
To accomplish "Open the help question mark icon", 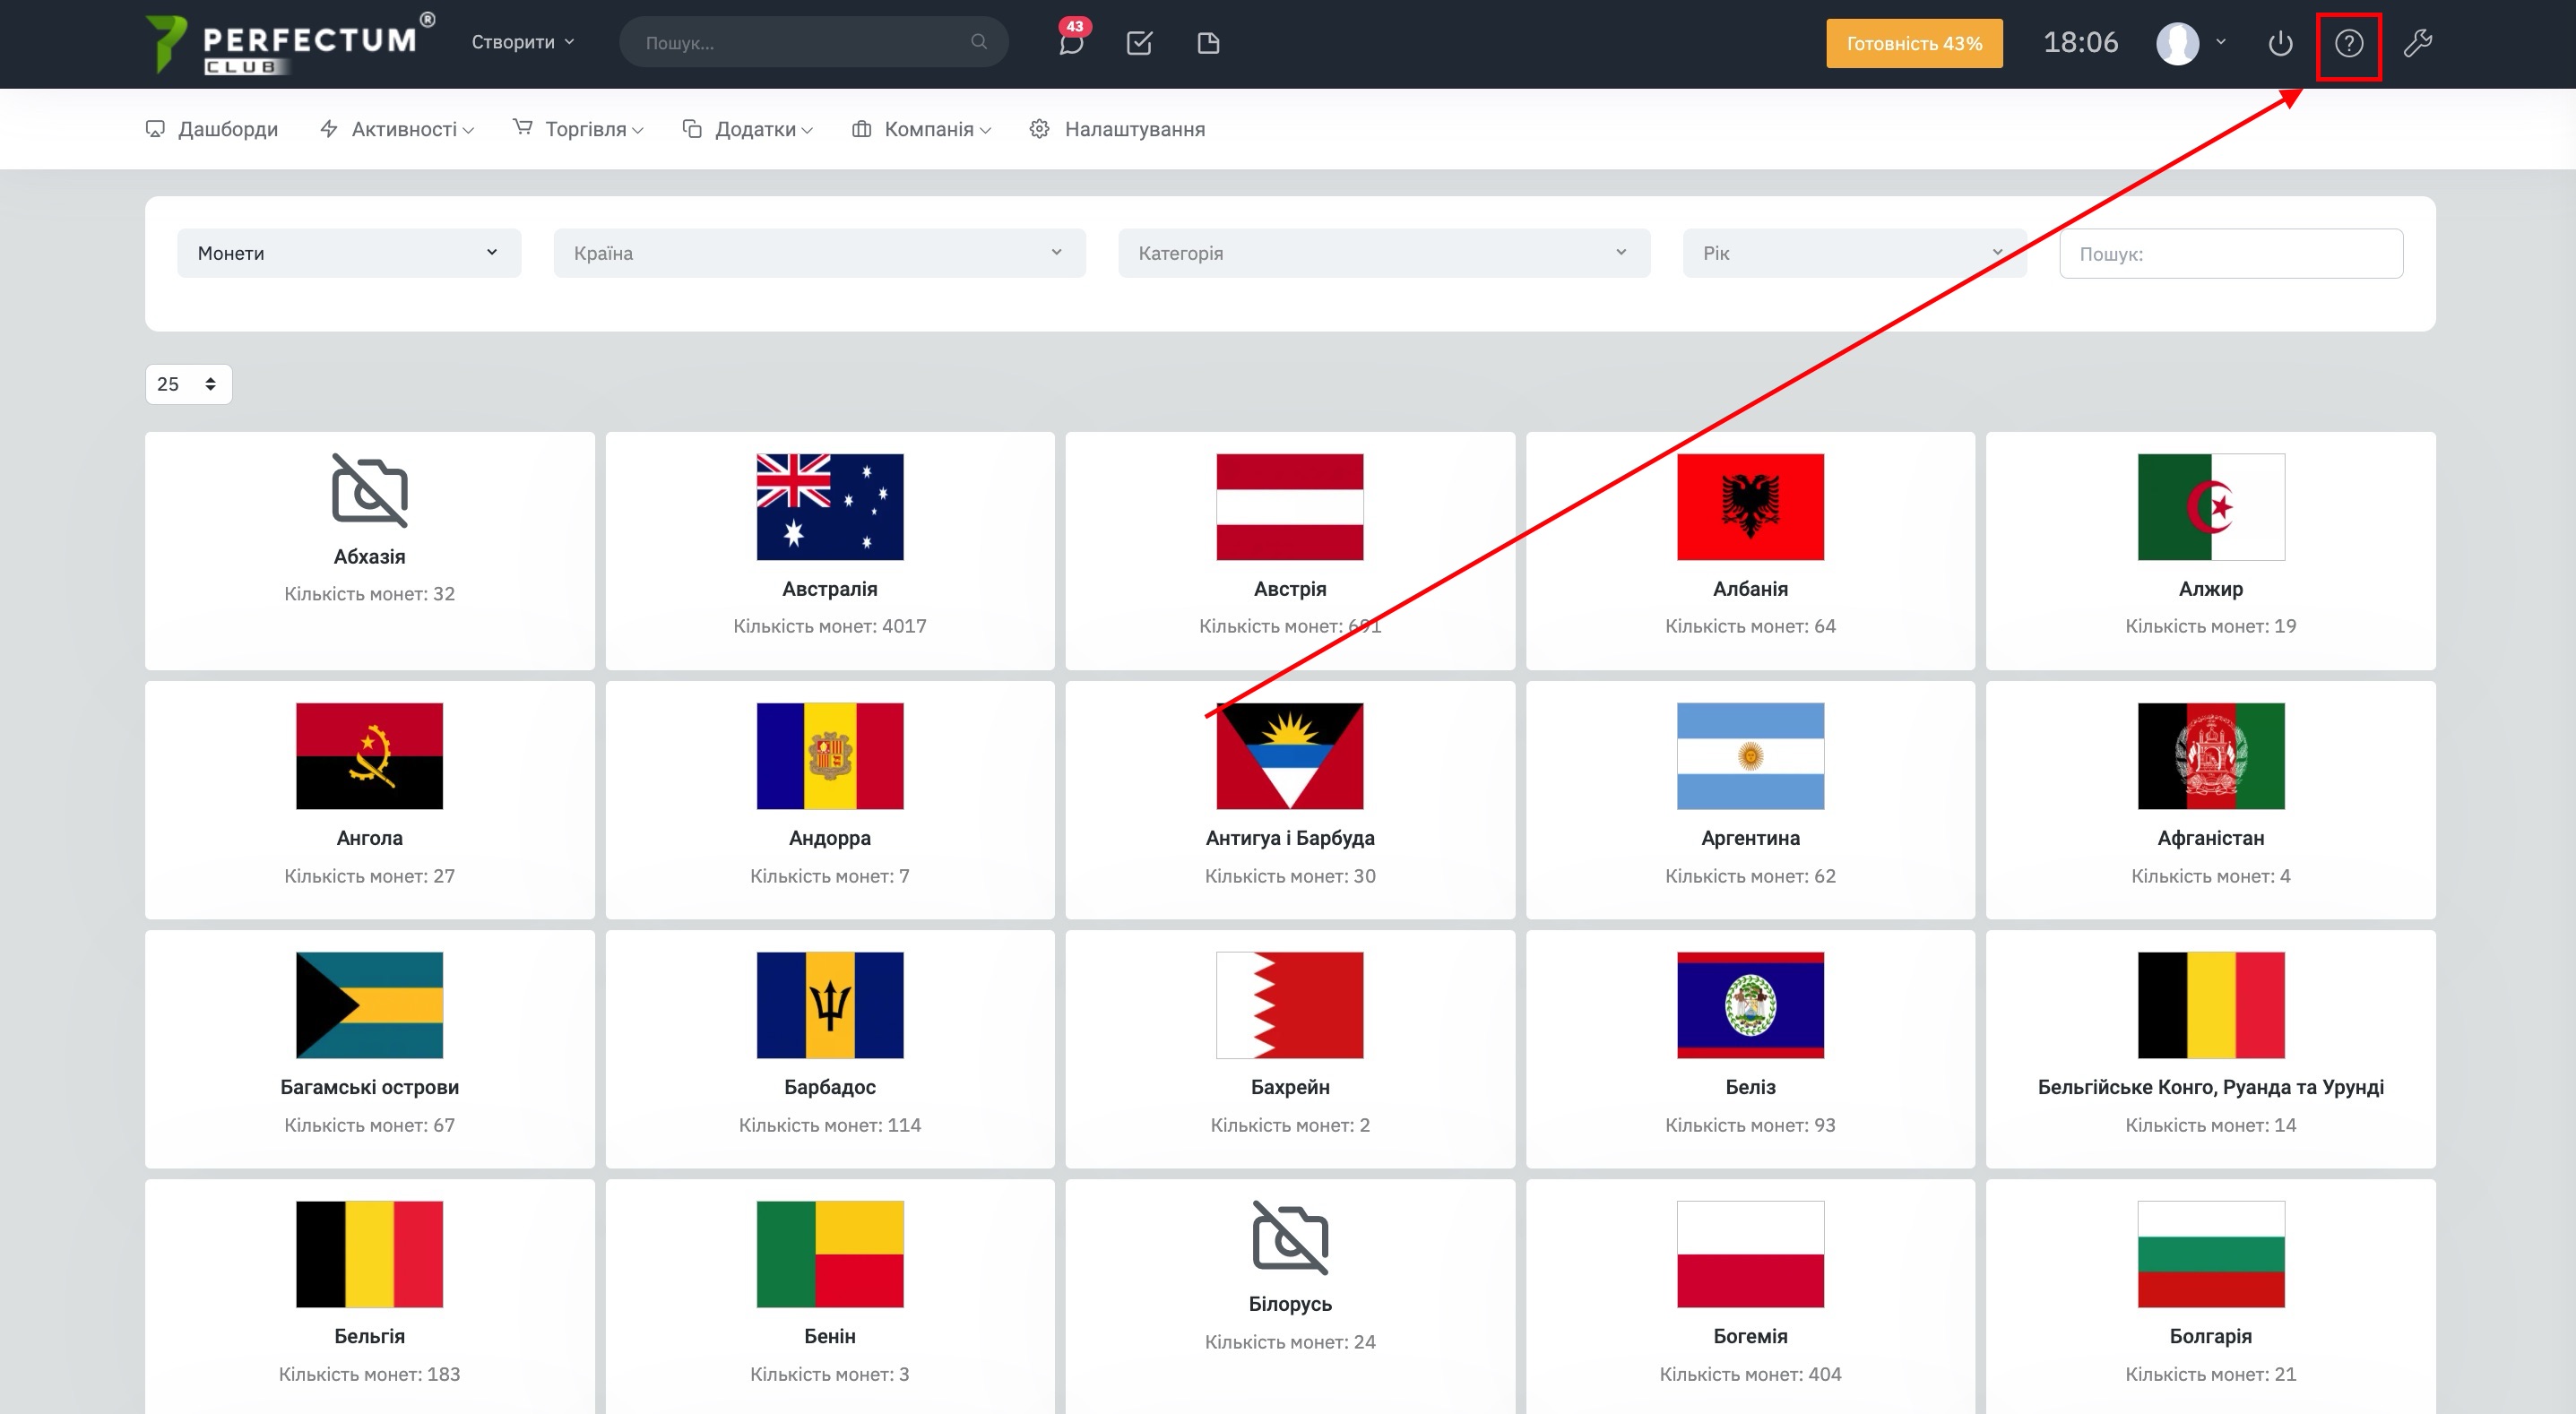I will pyautogui.click(x=2348, y=43).
